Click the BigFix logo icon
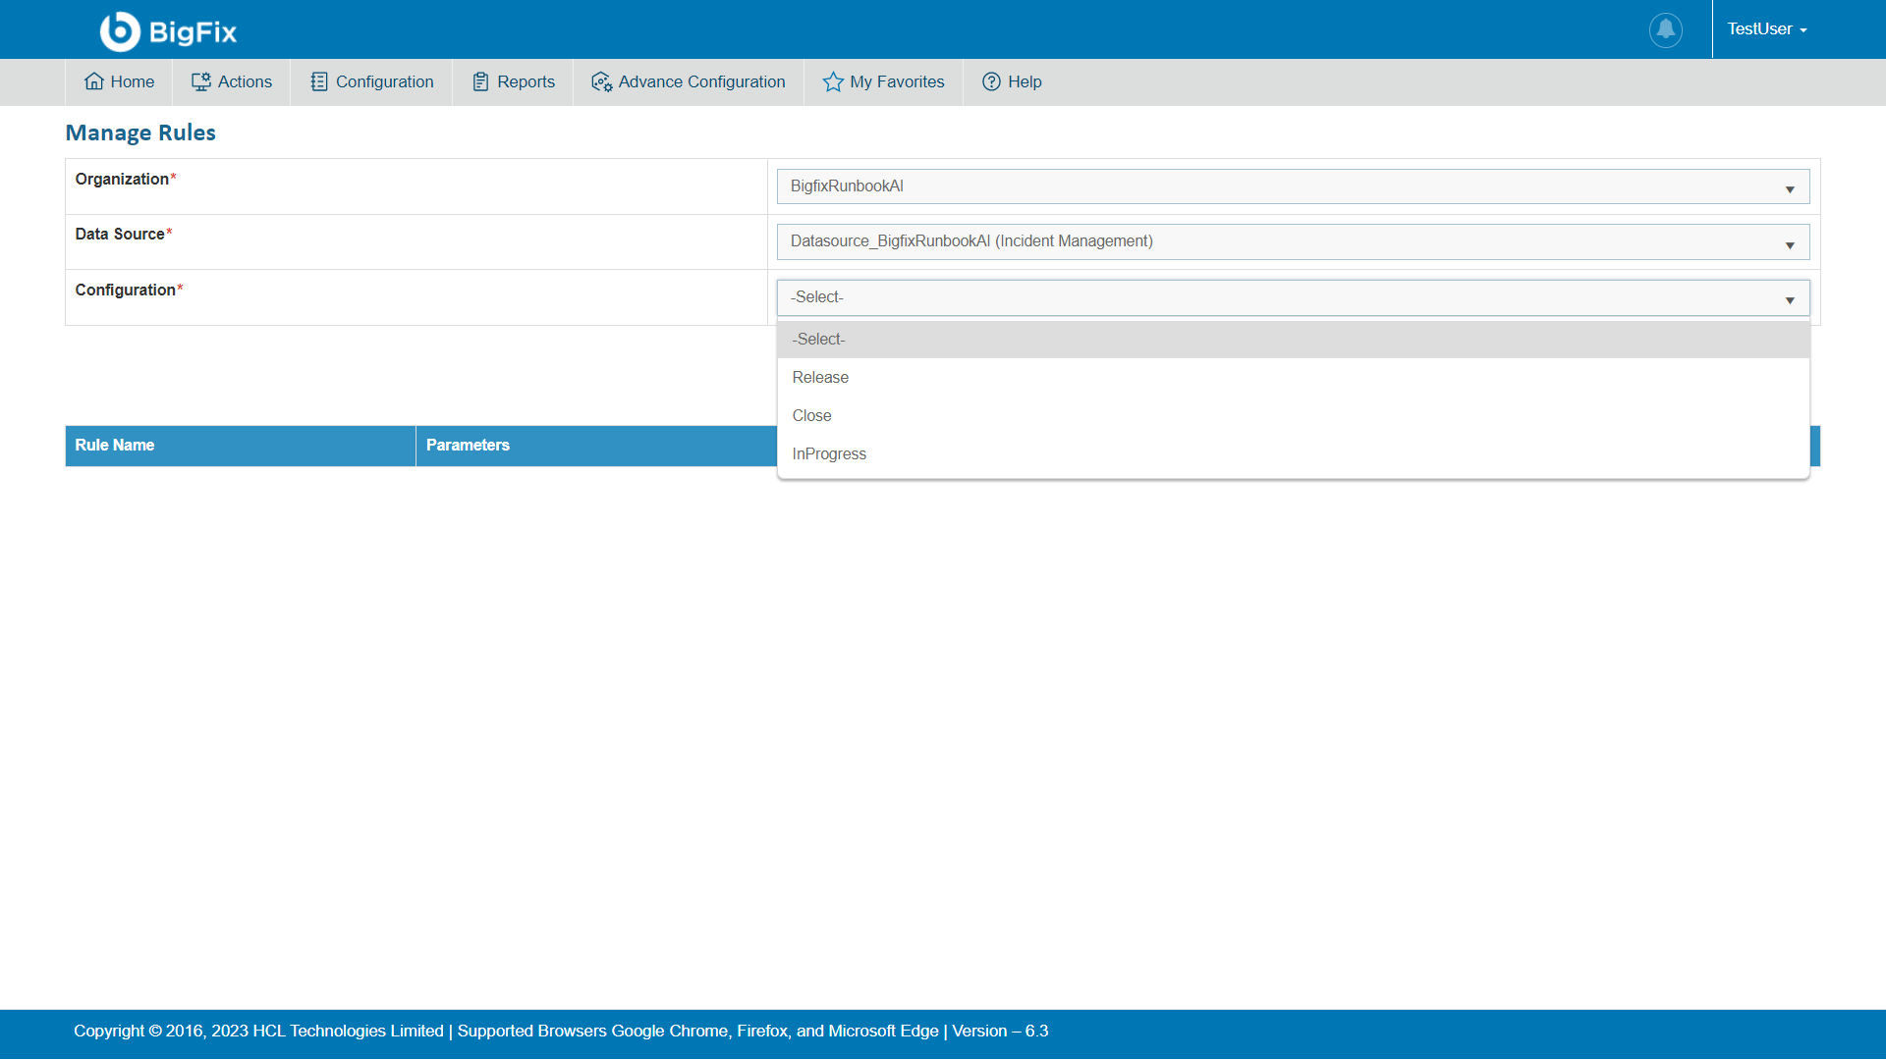 (x=120, y=31)
